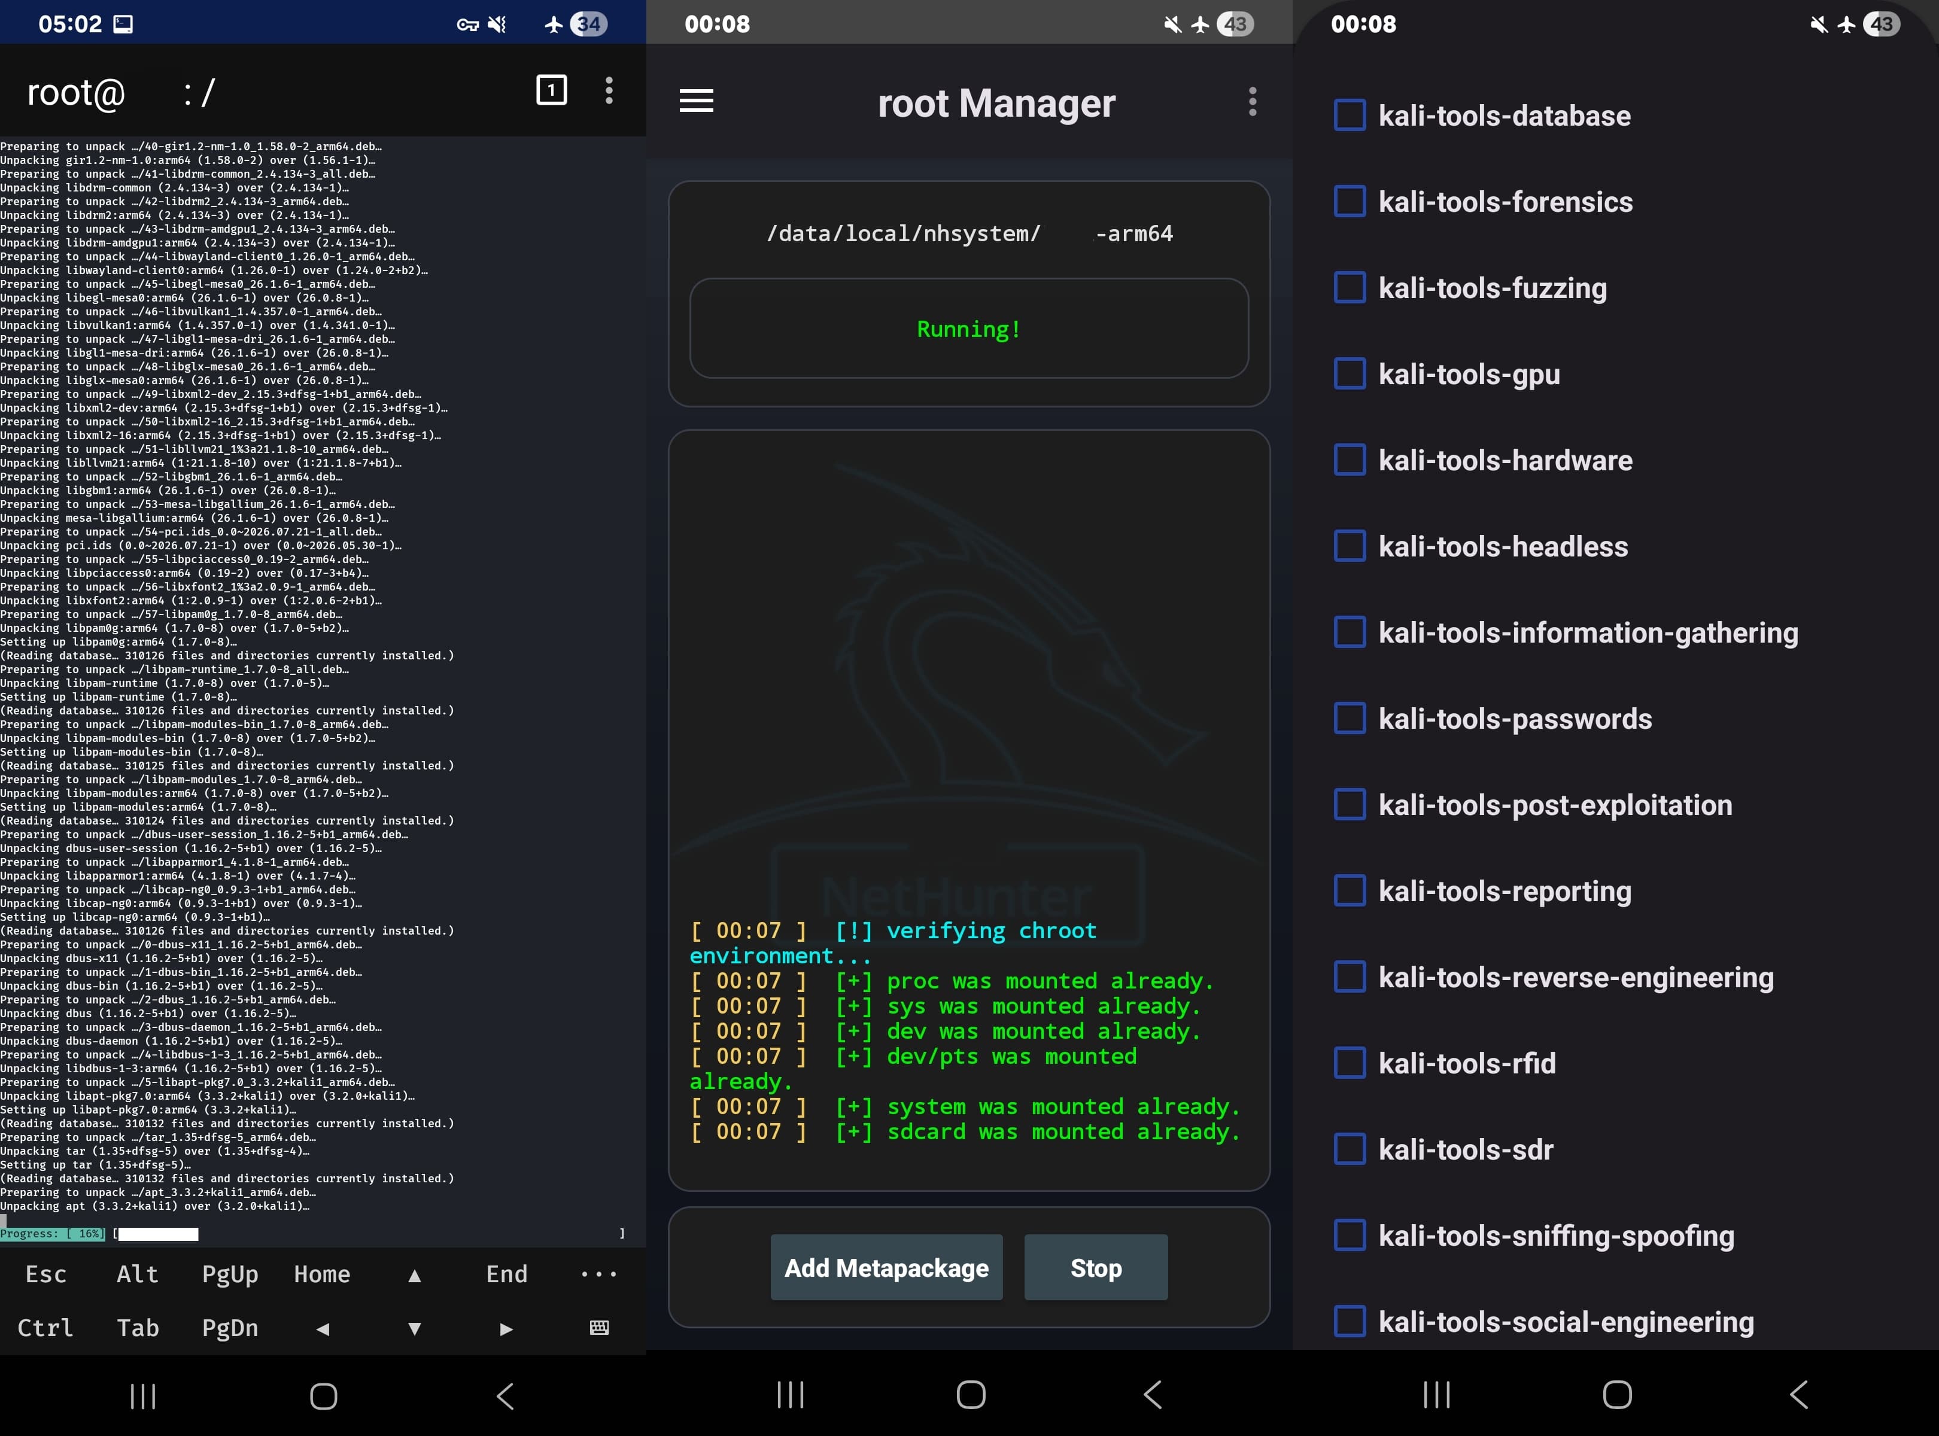Tap the terminal right arrow key
1939x1436 pixels.
[x=506, y=1328]
